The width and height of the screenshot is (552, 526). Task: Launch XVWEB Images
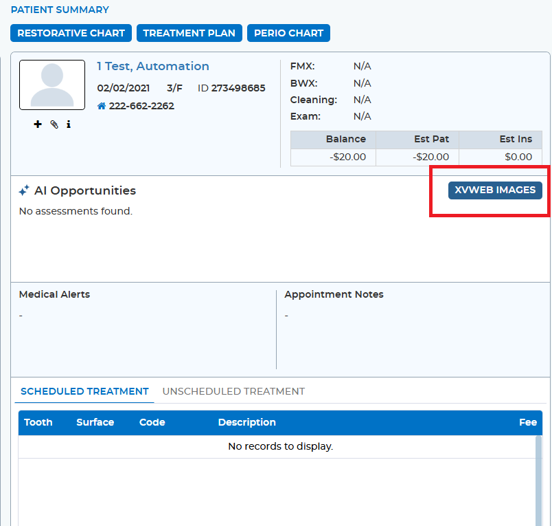(495, 190)
